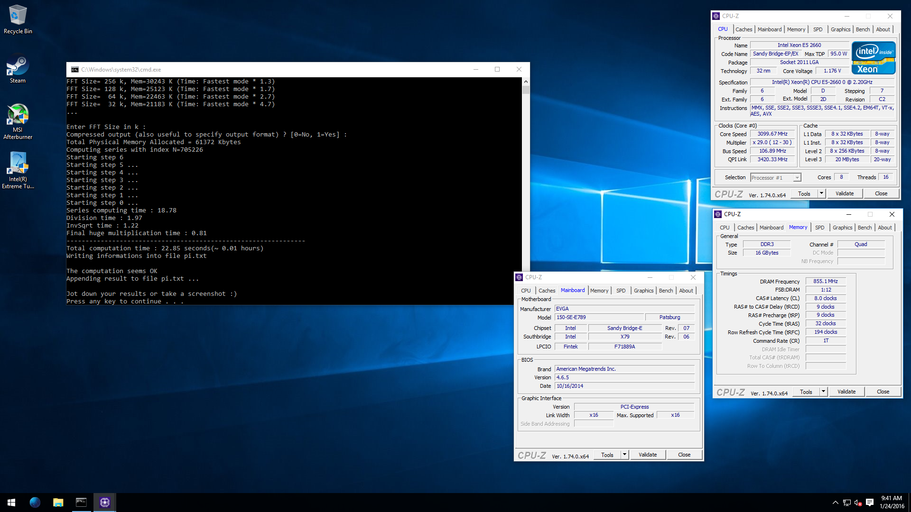Open the Action Center notifications icon
The width and height of the screenshot is (911, 512).
click(x=870, y=503)
